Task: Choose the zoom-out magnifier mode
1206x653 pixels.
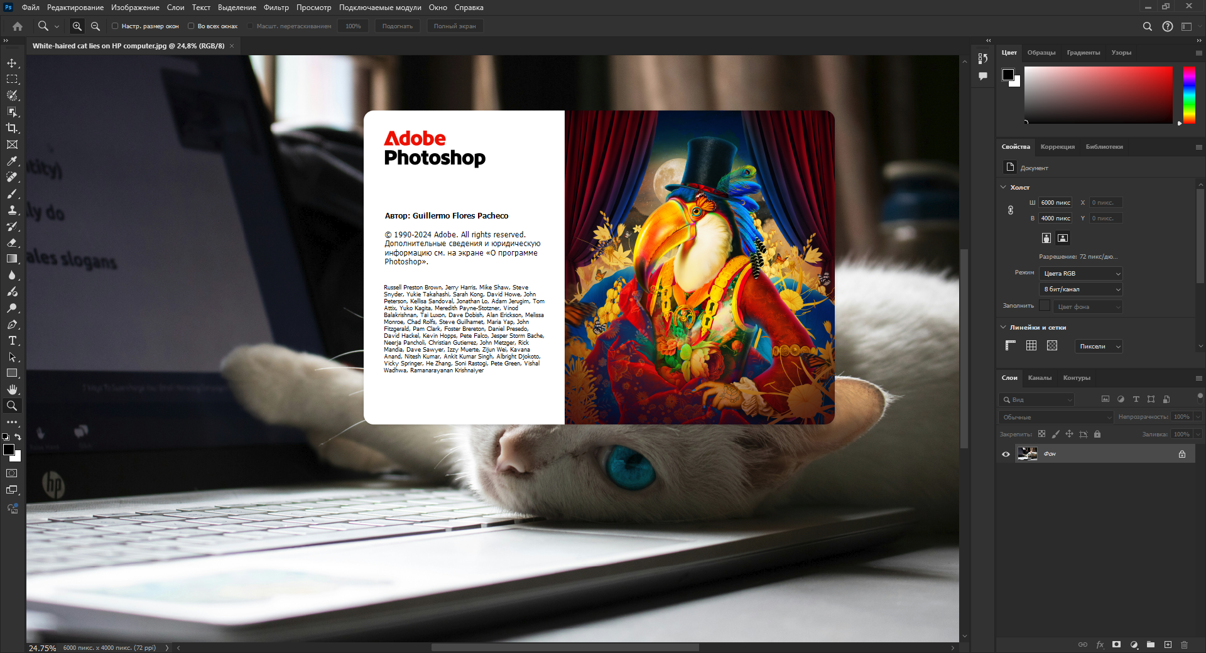Action: (x=95, y=26)
